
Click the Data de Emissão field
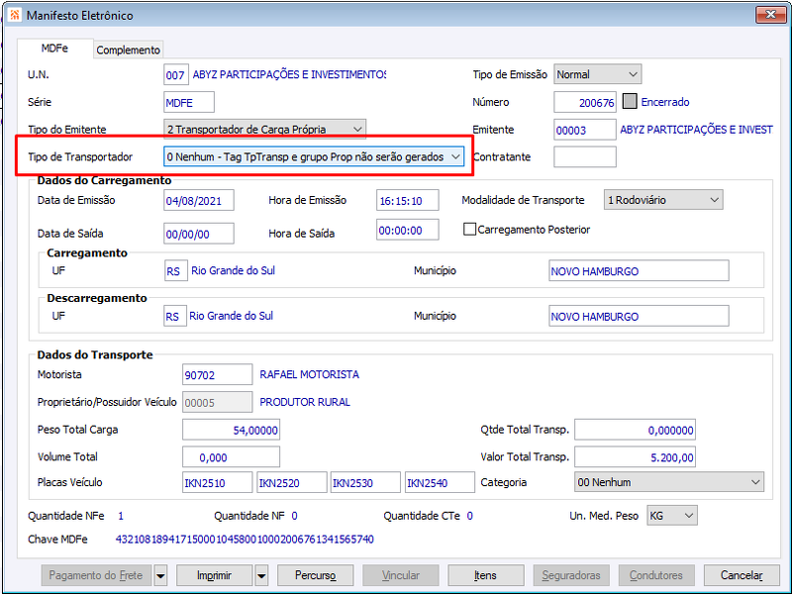199,200
